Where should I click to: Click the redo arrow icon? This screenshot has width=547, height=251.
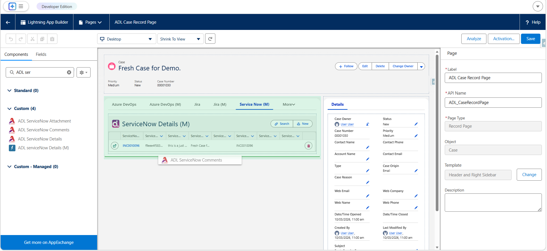(x=21, y=39)
